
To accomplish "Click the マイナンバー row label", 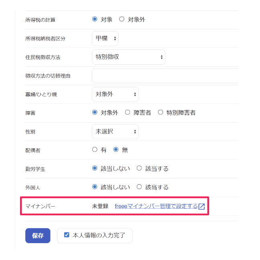I will coord(40,207).
